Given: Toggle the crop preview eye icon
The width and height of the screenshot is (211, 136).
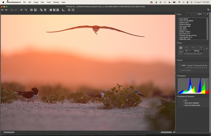Looking at the screenshot, I should [x=181, y=53].
